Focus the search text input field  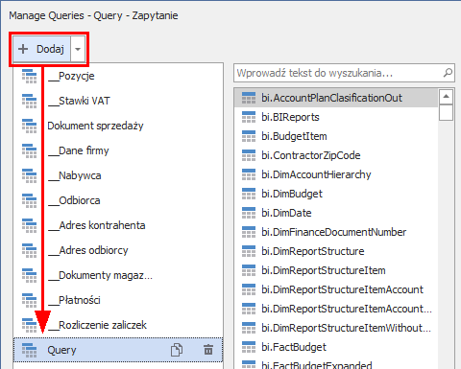coord(339,73)
